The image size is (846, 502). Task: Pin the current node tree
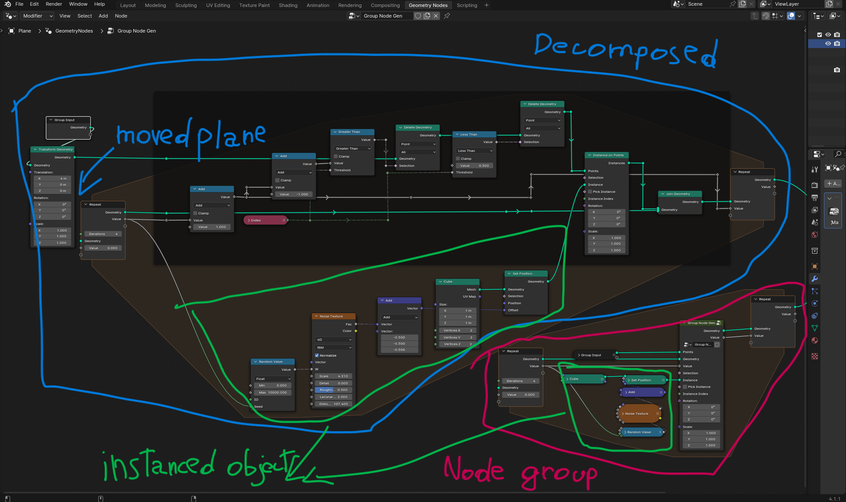(447, 16)
